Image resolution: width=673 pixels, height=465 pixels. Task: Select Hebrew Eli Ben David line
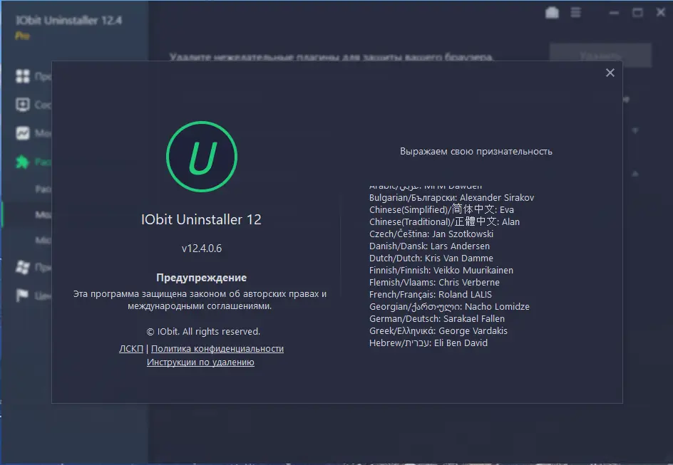(x=428, y=343)
